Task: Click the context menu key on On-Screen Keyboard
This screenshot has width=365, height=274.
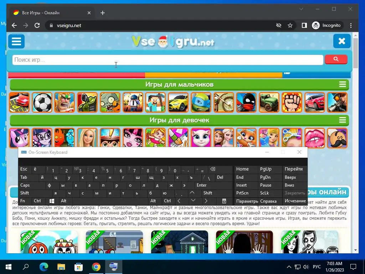Action: pyautogui.click(x=224, y=201)
